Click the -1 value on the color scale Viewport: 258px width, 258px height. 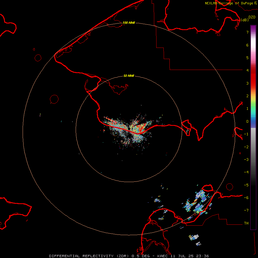[x=246, y=134]
